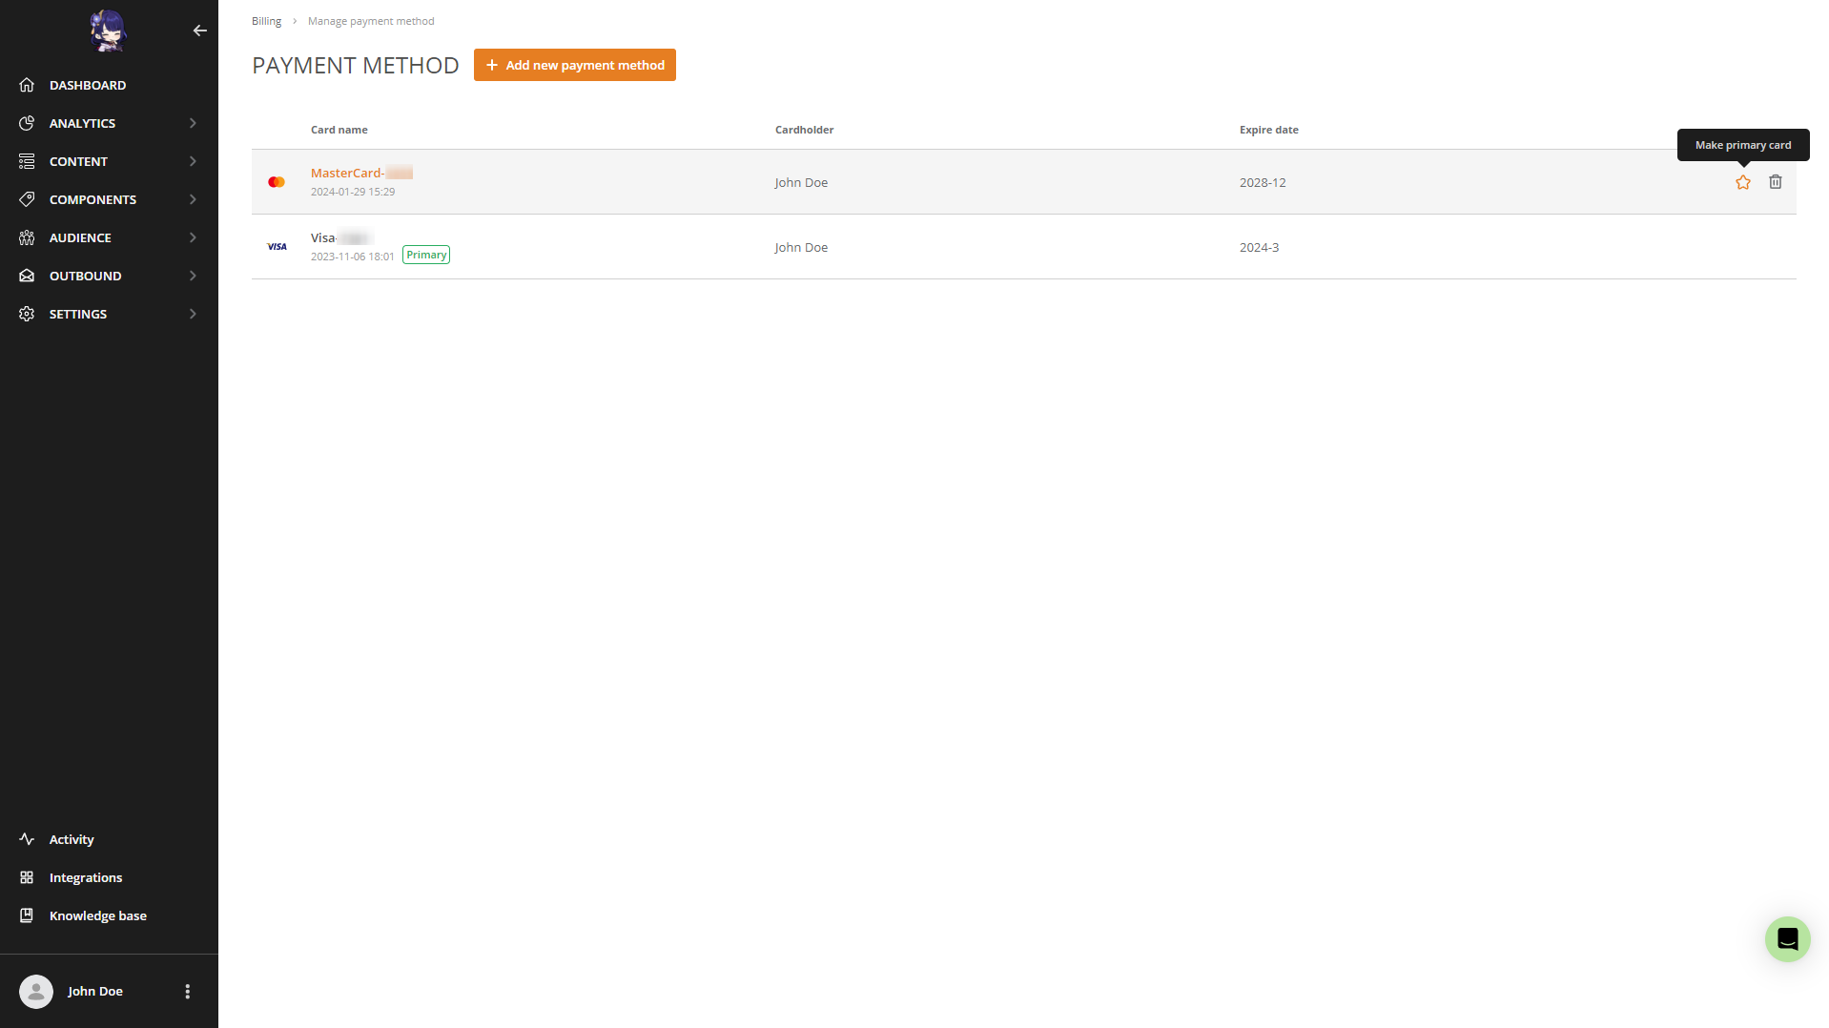The height and width of the screenshot is (1028, 1829).
Task: Select the Visa card row
Action: point(954,247)
